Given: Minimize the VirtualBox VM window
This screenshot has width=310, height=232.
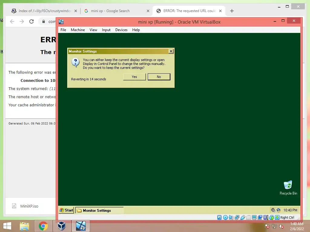Looking at the screenshot, I should [x=275, y=21].
